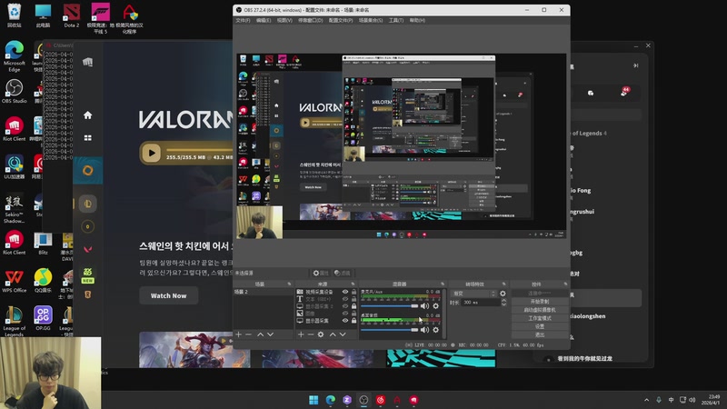Toggle the lock on the text source
Viewport: 727px width, 409px height.
tap(354, 299)
